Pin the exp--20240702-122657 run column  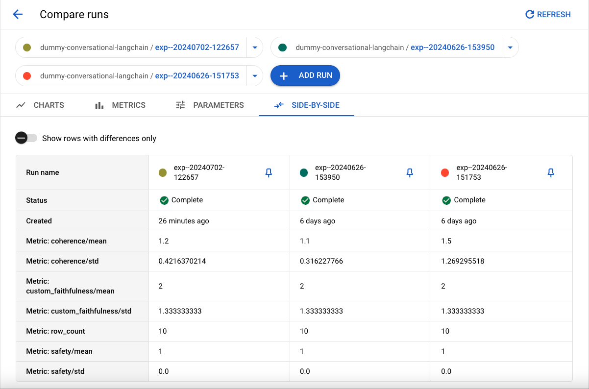[268, 172]
